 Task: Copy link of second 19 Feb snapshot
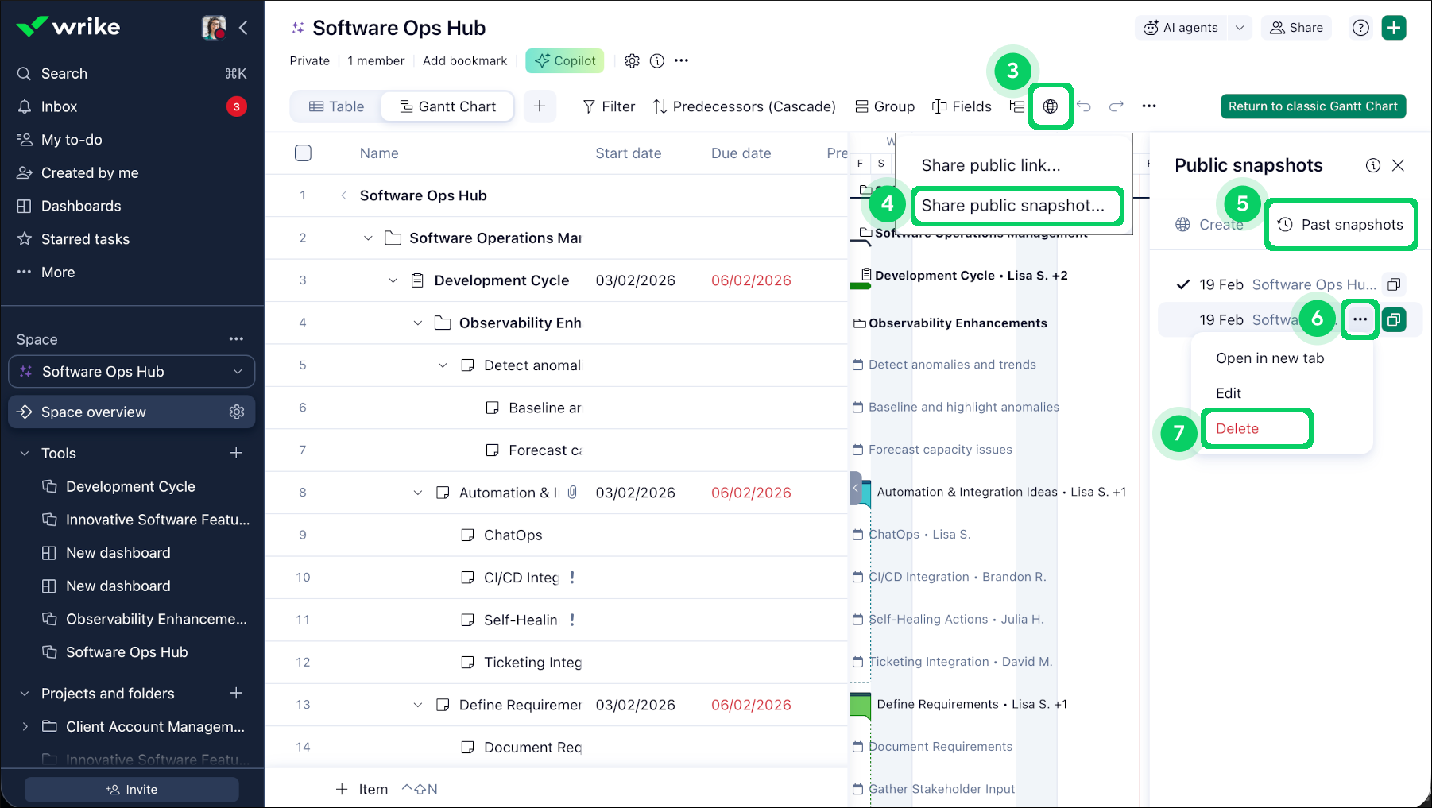click(x=1394, y=320)
